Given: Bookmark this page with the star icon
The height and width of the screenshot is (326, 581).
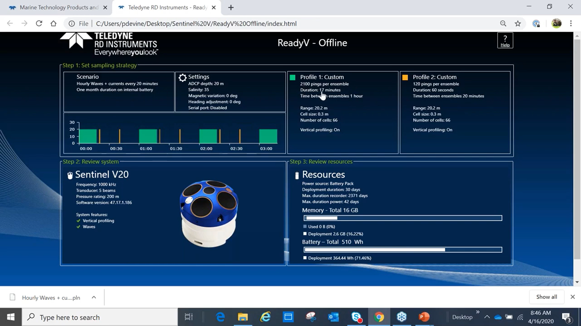Looking at the screenshot, I should 518,24.
